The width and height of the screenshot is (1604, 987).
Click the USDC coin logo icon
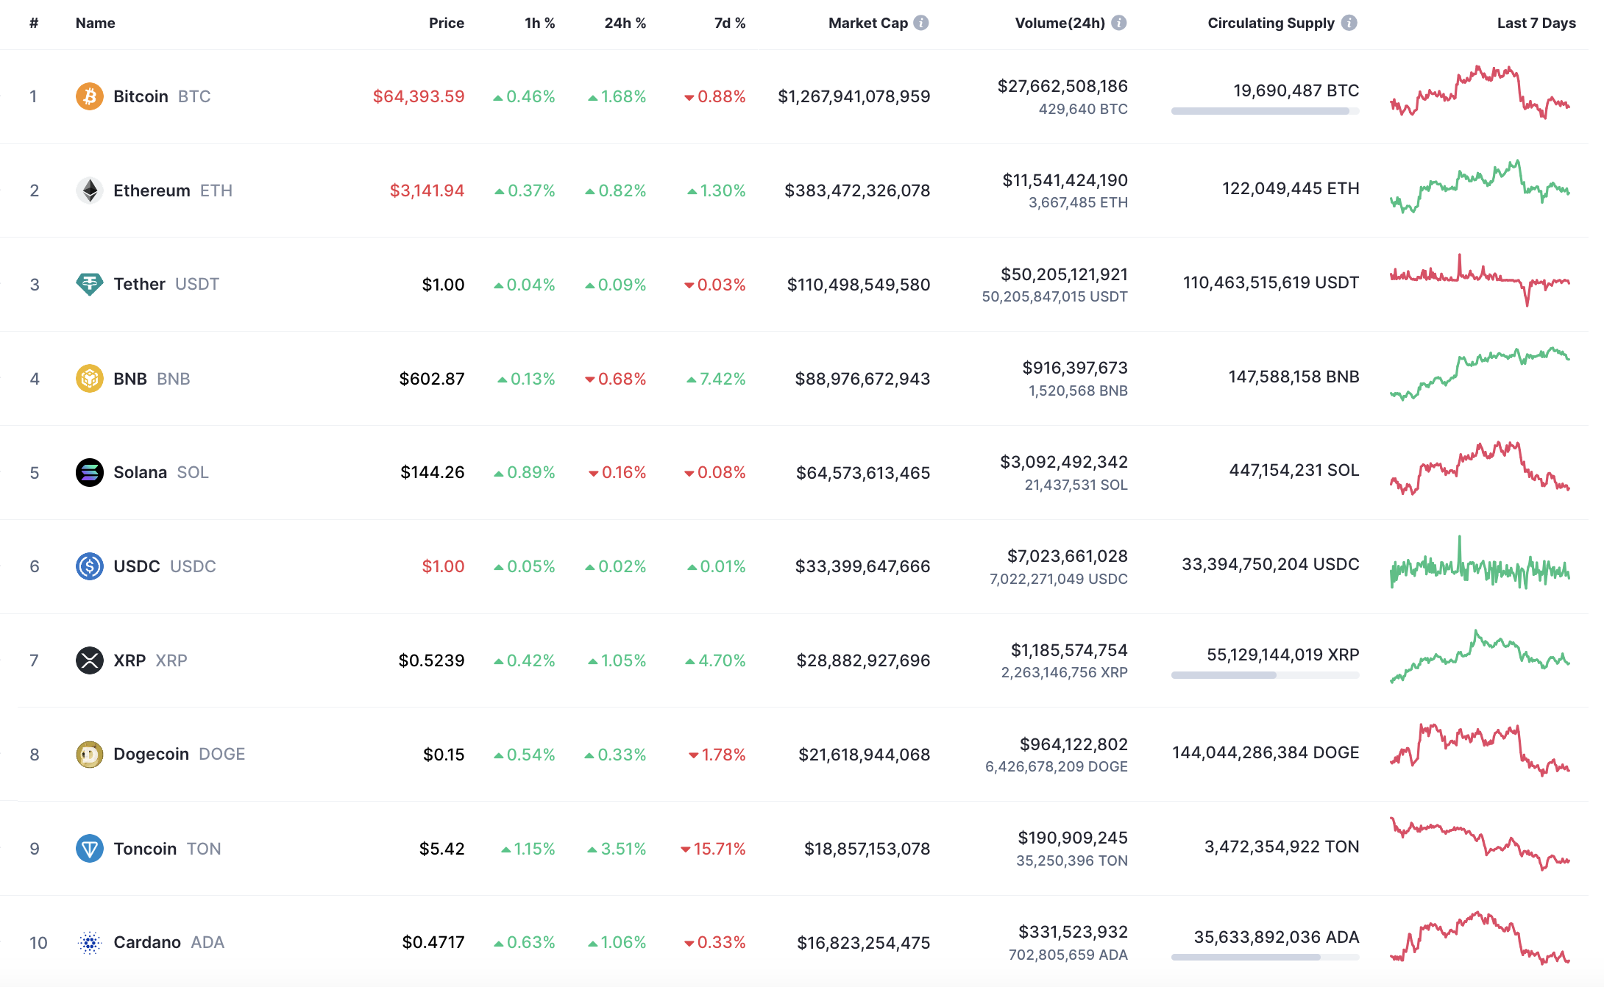point(89,566)
